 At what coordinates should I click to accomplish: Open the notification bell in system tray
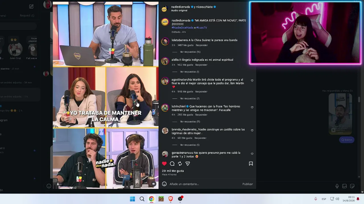[358, 199]
